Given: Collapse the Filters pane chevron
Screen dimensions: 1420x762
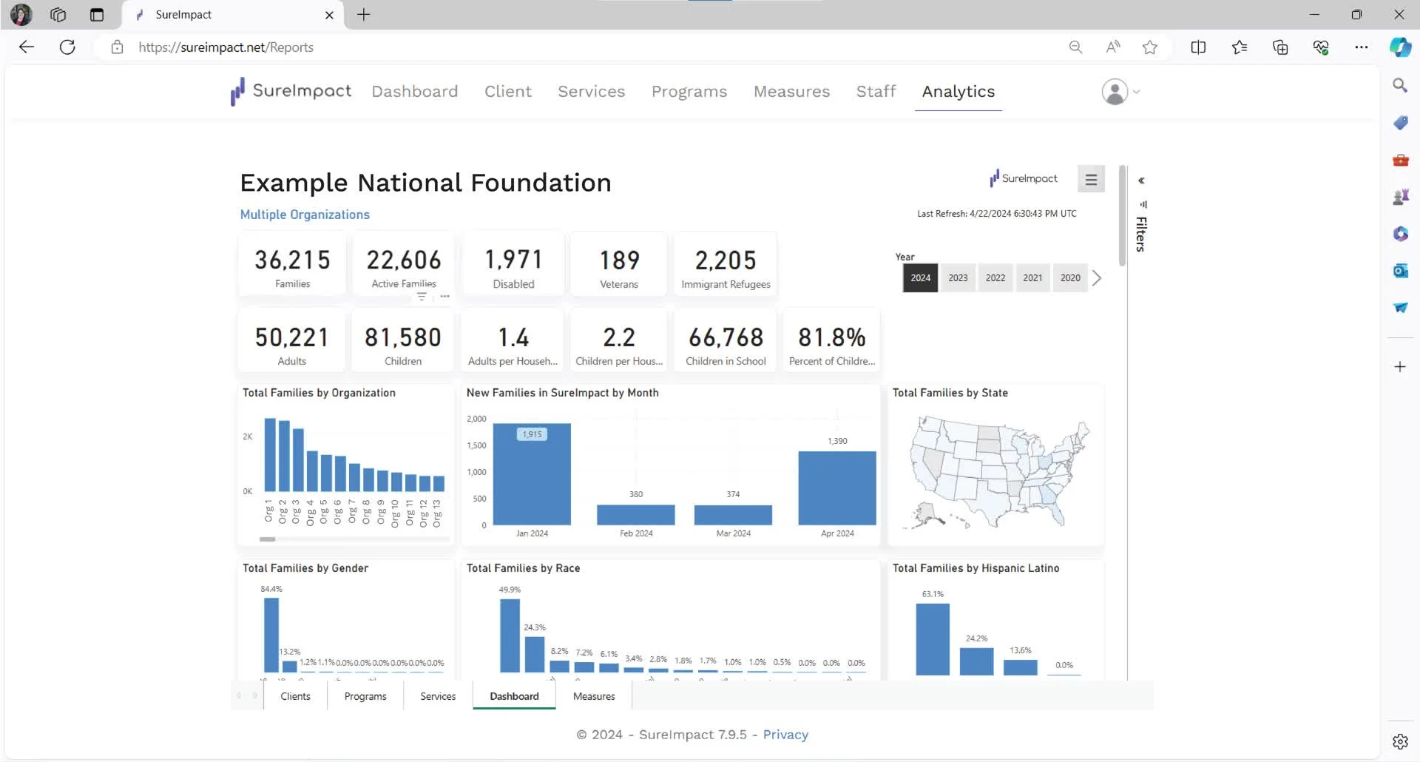Looking at the screenshot, I should 1141,181.
